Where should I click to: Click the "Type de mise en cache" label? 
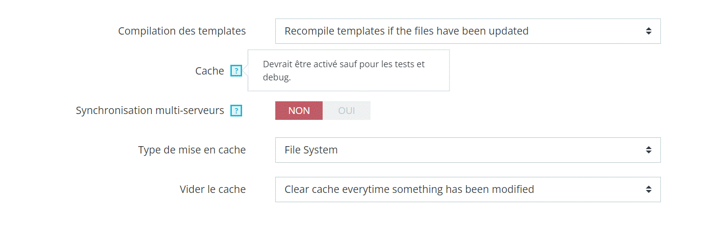(x=192, y=150)
